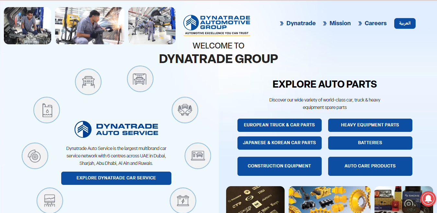
Task: Switch language with the Arabic button
Action: coord(405,23)
